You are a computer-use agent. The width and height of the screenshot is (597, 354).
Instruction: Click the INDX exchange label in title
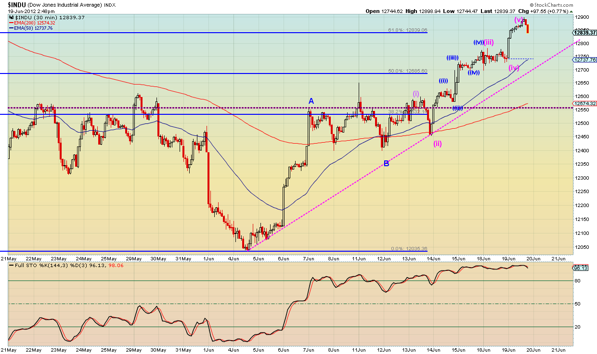(x=111, y=5)
